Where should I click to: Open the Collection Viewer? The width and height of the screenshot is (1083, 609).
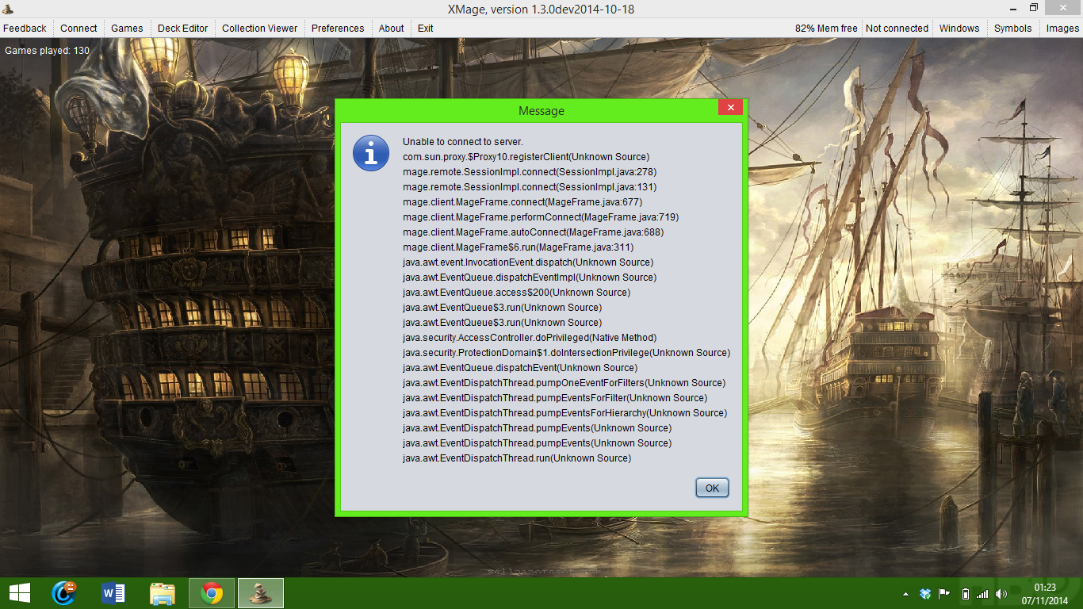tap(259, 28)
